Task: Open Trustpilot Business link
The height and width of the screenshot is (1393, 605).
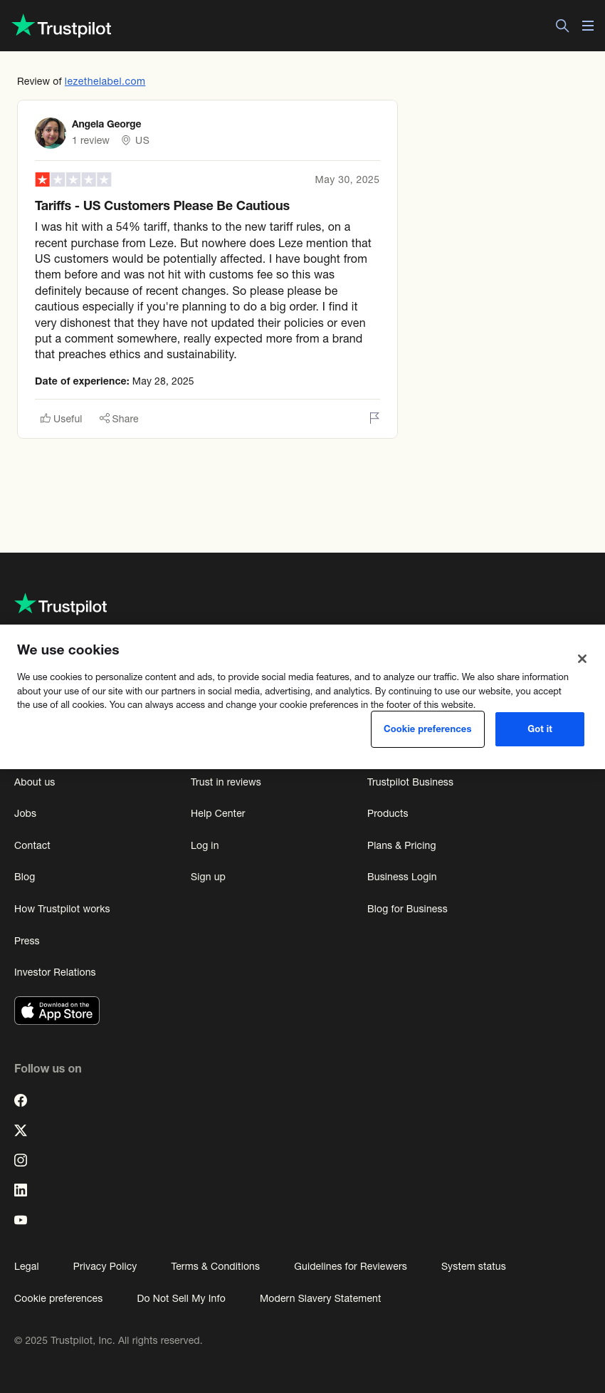Action: pos(410,782)
